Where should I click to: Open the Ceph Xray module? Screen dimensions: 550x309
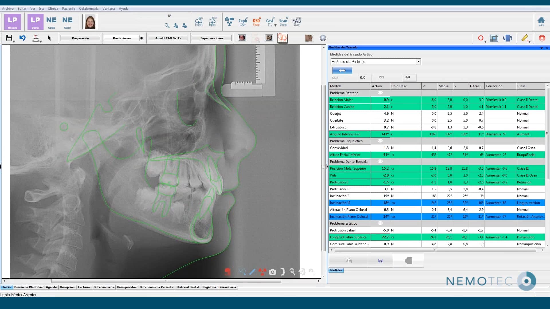[243, 22]
